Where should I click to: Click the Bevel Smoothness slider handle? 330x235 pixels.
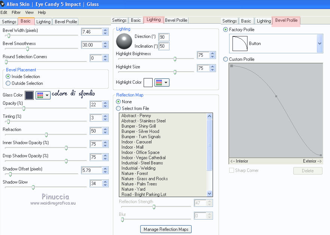click(27, 49)
